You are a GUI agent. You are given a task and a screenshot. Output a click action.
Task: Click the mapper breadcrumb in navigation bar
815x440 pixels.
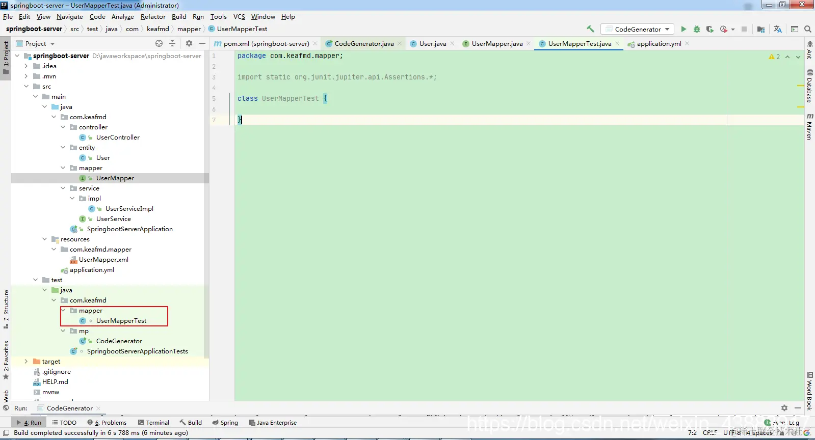189,29
